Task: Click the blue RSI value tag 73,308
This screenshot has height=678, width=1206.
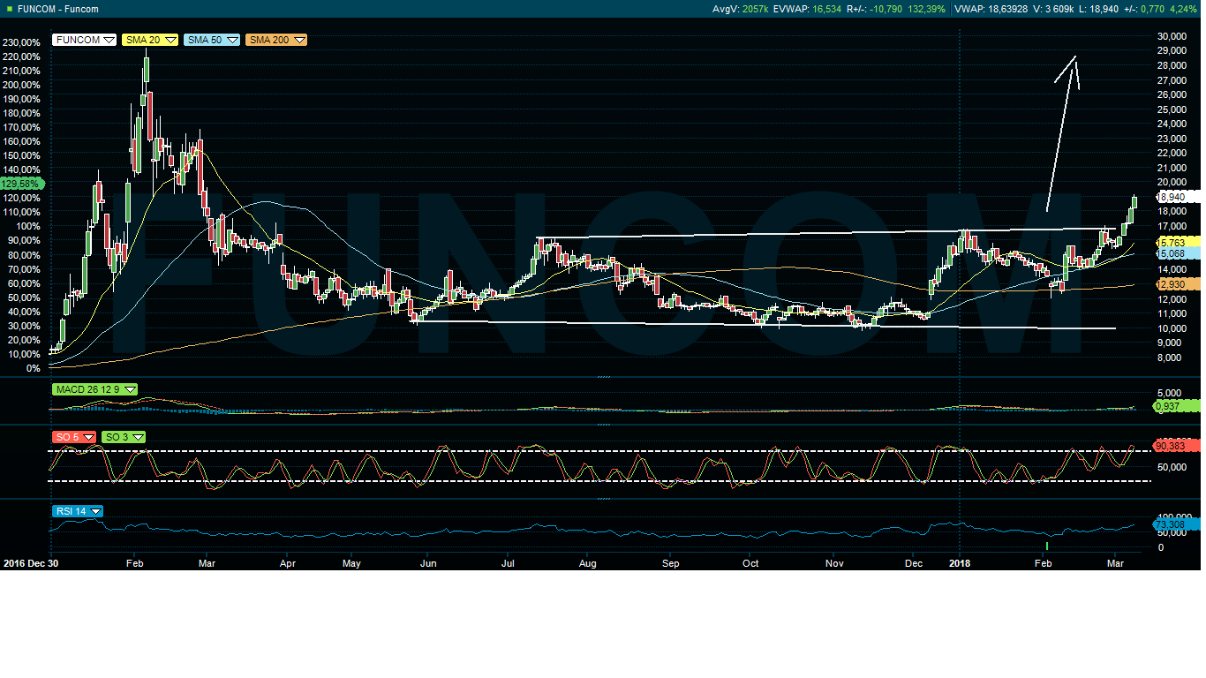Action: [x=1175, y=524]
